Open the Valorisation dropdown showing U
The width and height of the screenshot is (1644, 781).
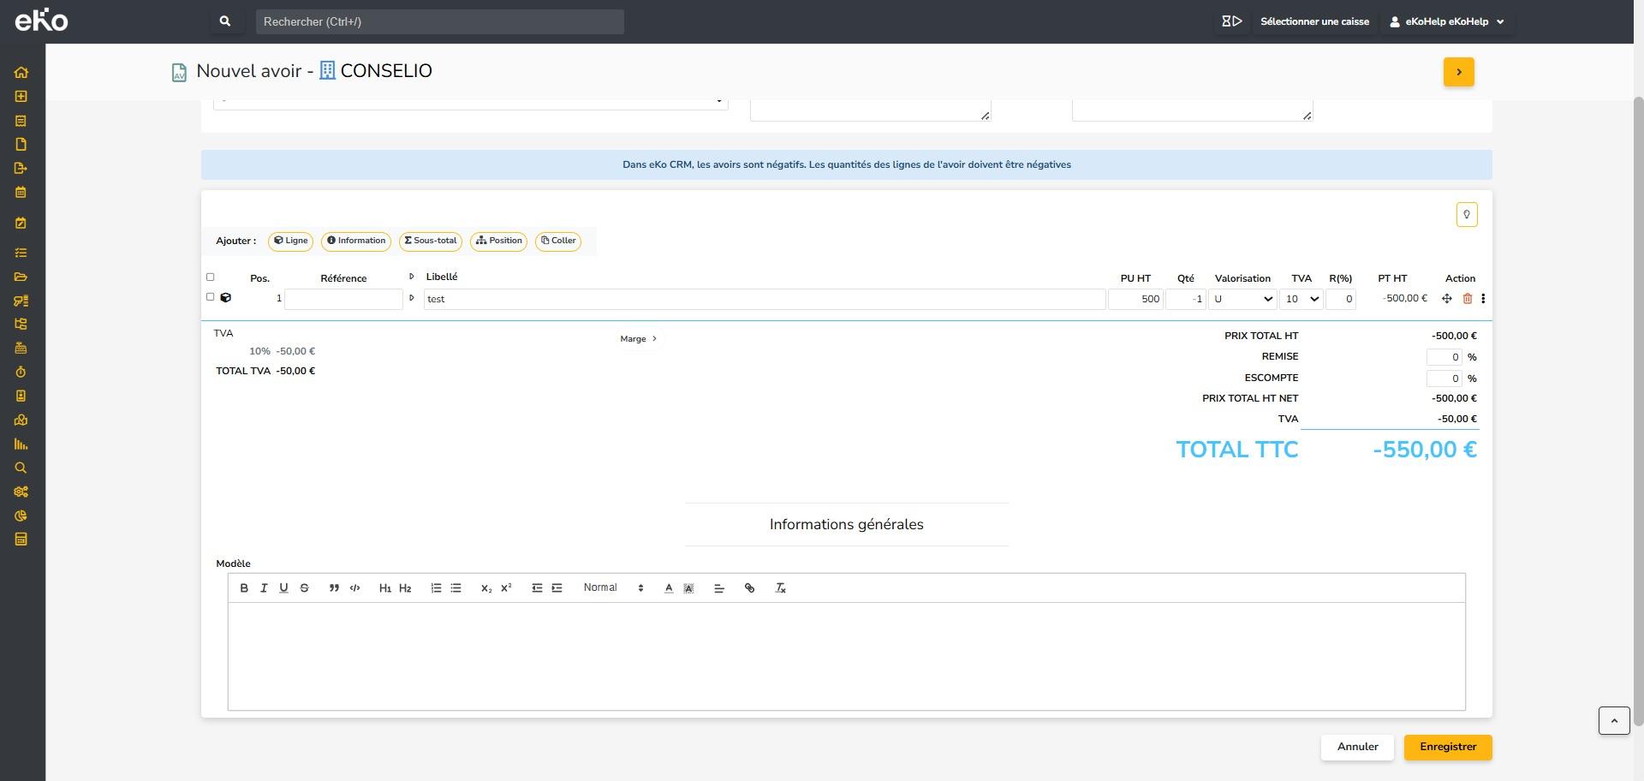click(1242, 299)
